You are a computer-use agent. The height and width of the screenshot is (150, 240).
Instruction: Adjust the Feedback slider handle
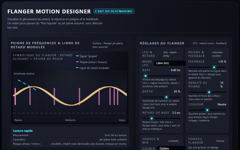click(x=214, y=67)
